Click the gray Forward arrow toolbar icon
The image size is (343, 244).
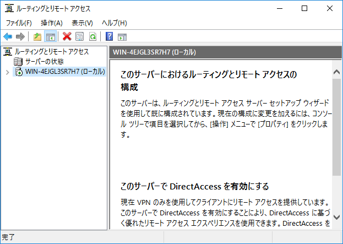point(20,36)
